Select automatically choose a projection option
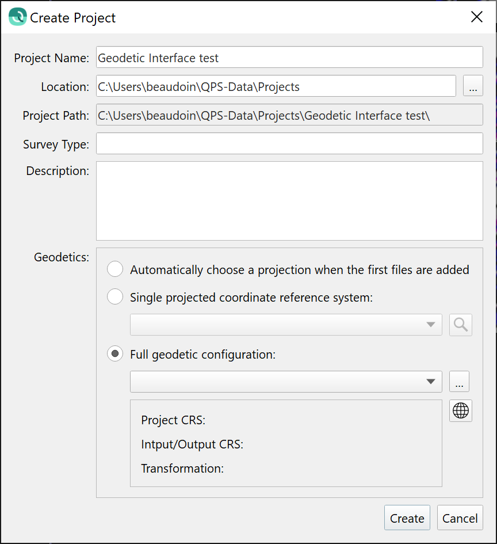 click(x=116, y=269)
